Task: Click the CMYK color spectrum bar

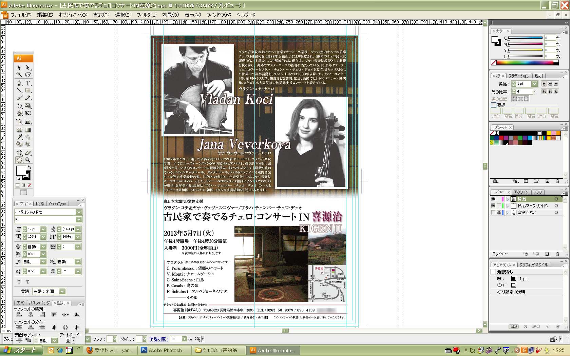Action: click(525, 63)
